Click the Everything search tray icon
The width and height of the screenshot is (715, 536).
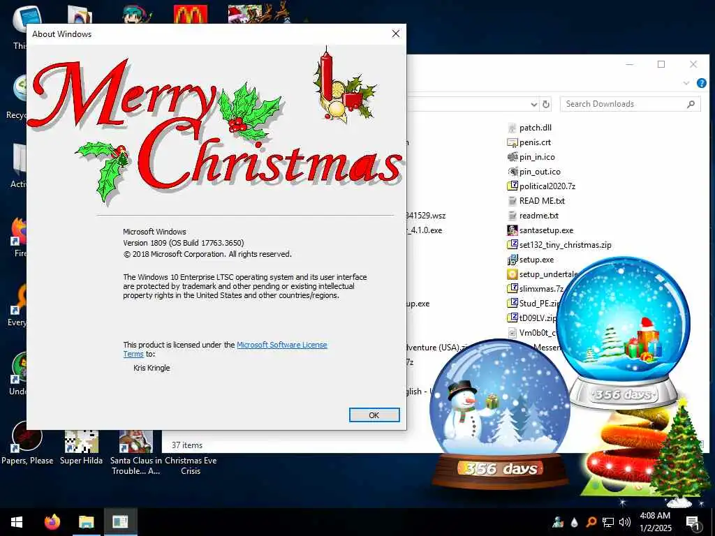[x=591, y=522]
